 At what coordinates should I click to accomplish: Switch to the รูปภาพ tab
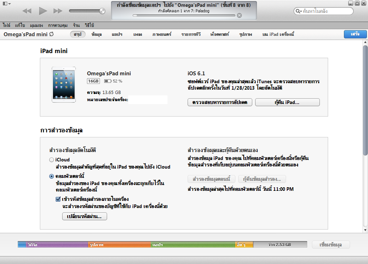click(x=245, y=34)
